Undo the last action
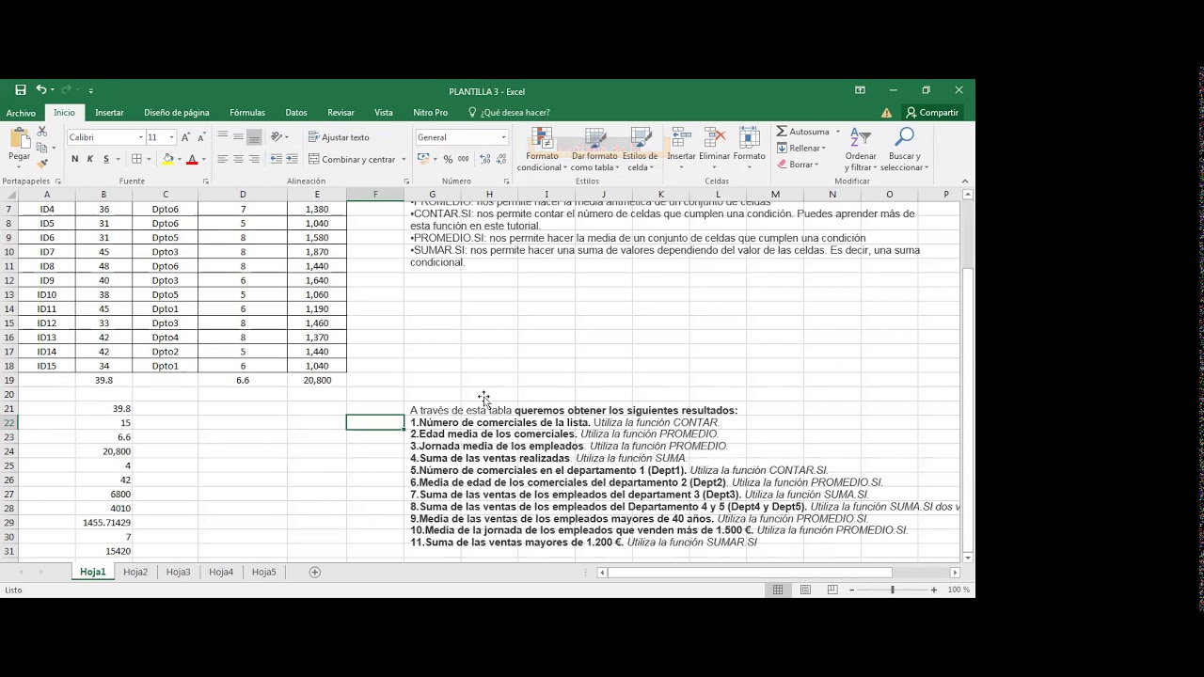The image size is (1204, 677). click(x=40, y=90)
